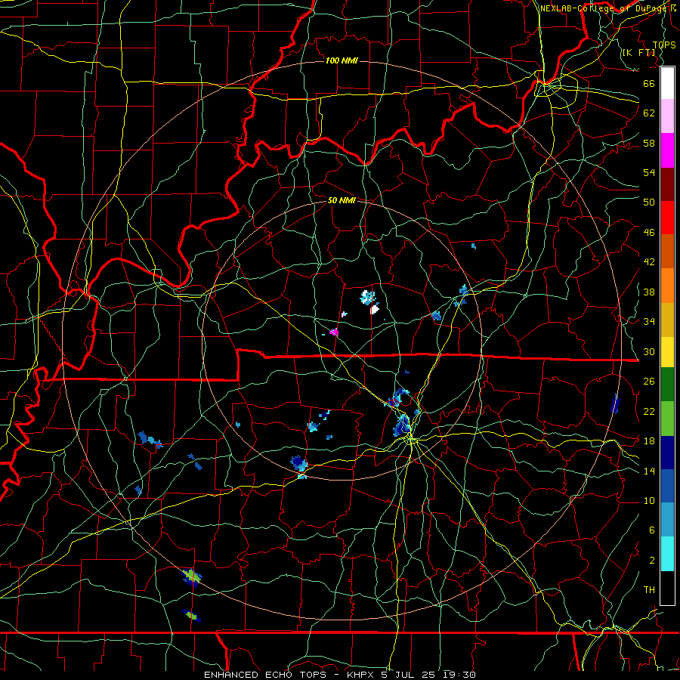Image resolution: width=680 pixels, height=680 pixels.
Task: Click the '14' legend value
Action: [x=649, y=471]
